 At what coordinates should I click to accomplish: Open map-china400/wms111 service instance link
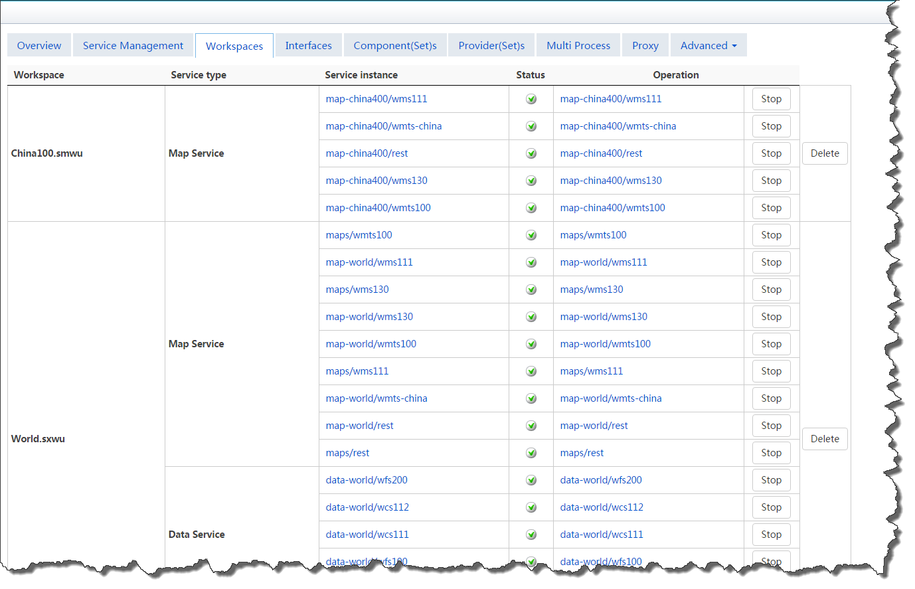(376, 99)
